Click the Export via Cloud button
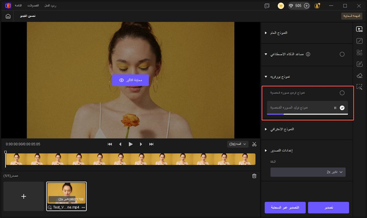 (x=285, y=207)
